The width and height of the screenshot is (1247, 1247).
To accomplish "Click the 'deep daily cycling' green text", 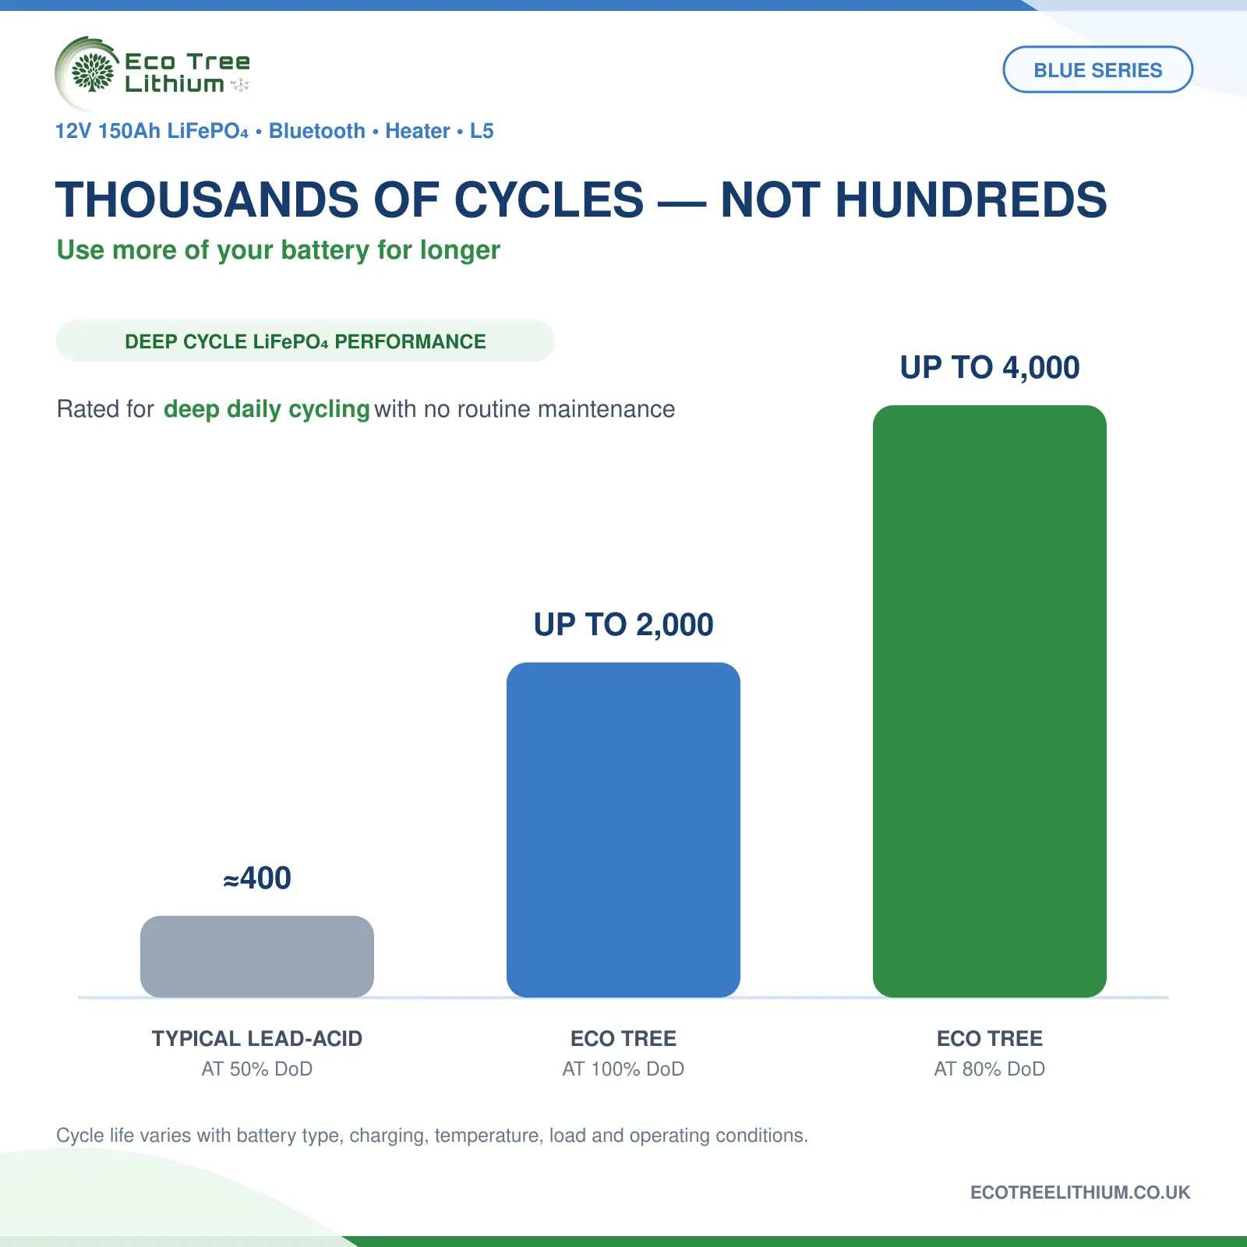I will [x=267, y=409].
